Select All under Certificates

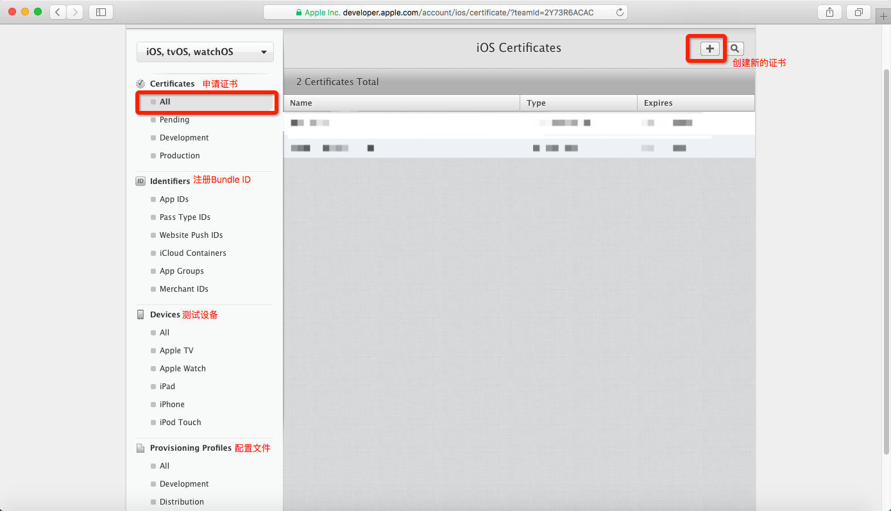click(165, 102)
